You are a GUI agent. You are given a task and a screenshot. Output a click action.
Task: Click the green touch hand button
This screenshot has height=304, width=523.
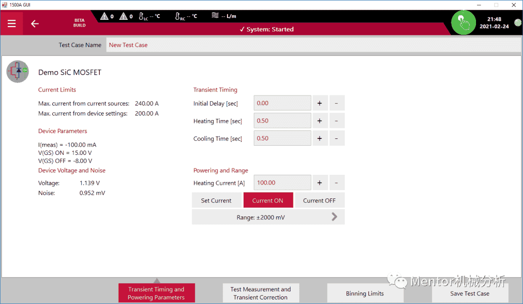point(463,23)
